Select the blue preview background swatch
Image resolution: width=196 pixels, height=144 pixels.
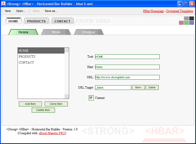pyautogui.click(x=192, y=23)
